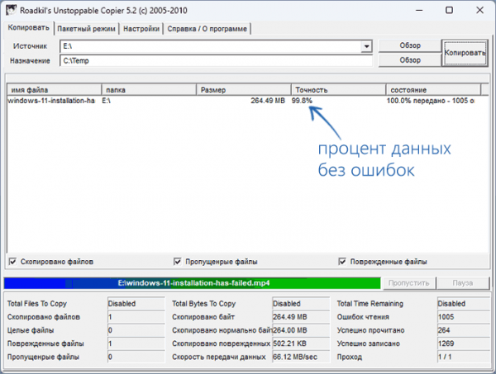The width and height of the screenshot is (496, 374).
Task: Sort by Размер column header
Action: pos(244,90)
